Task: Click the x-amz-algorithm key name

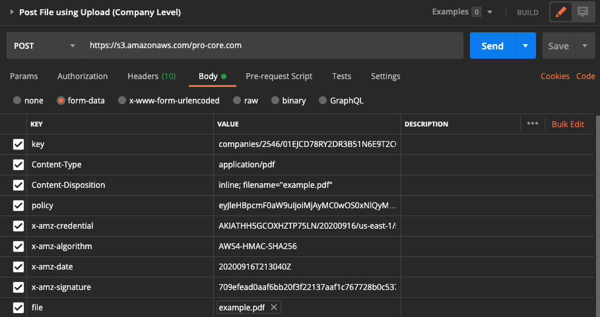Action: tap(61, 246)
